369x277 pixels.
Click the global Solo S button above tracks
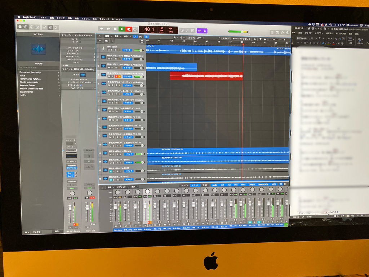click(112, 41)
